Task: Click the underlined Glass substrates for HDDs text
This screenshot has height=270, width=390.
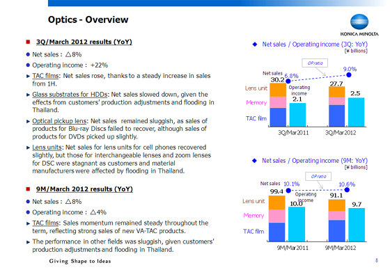Action: (x=70, y=95)
